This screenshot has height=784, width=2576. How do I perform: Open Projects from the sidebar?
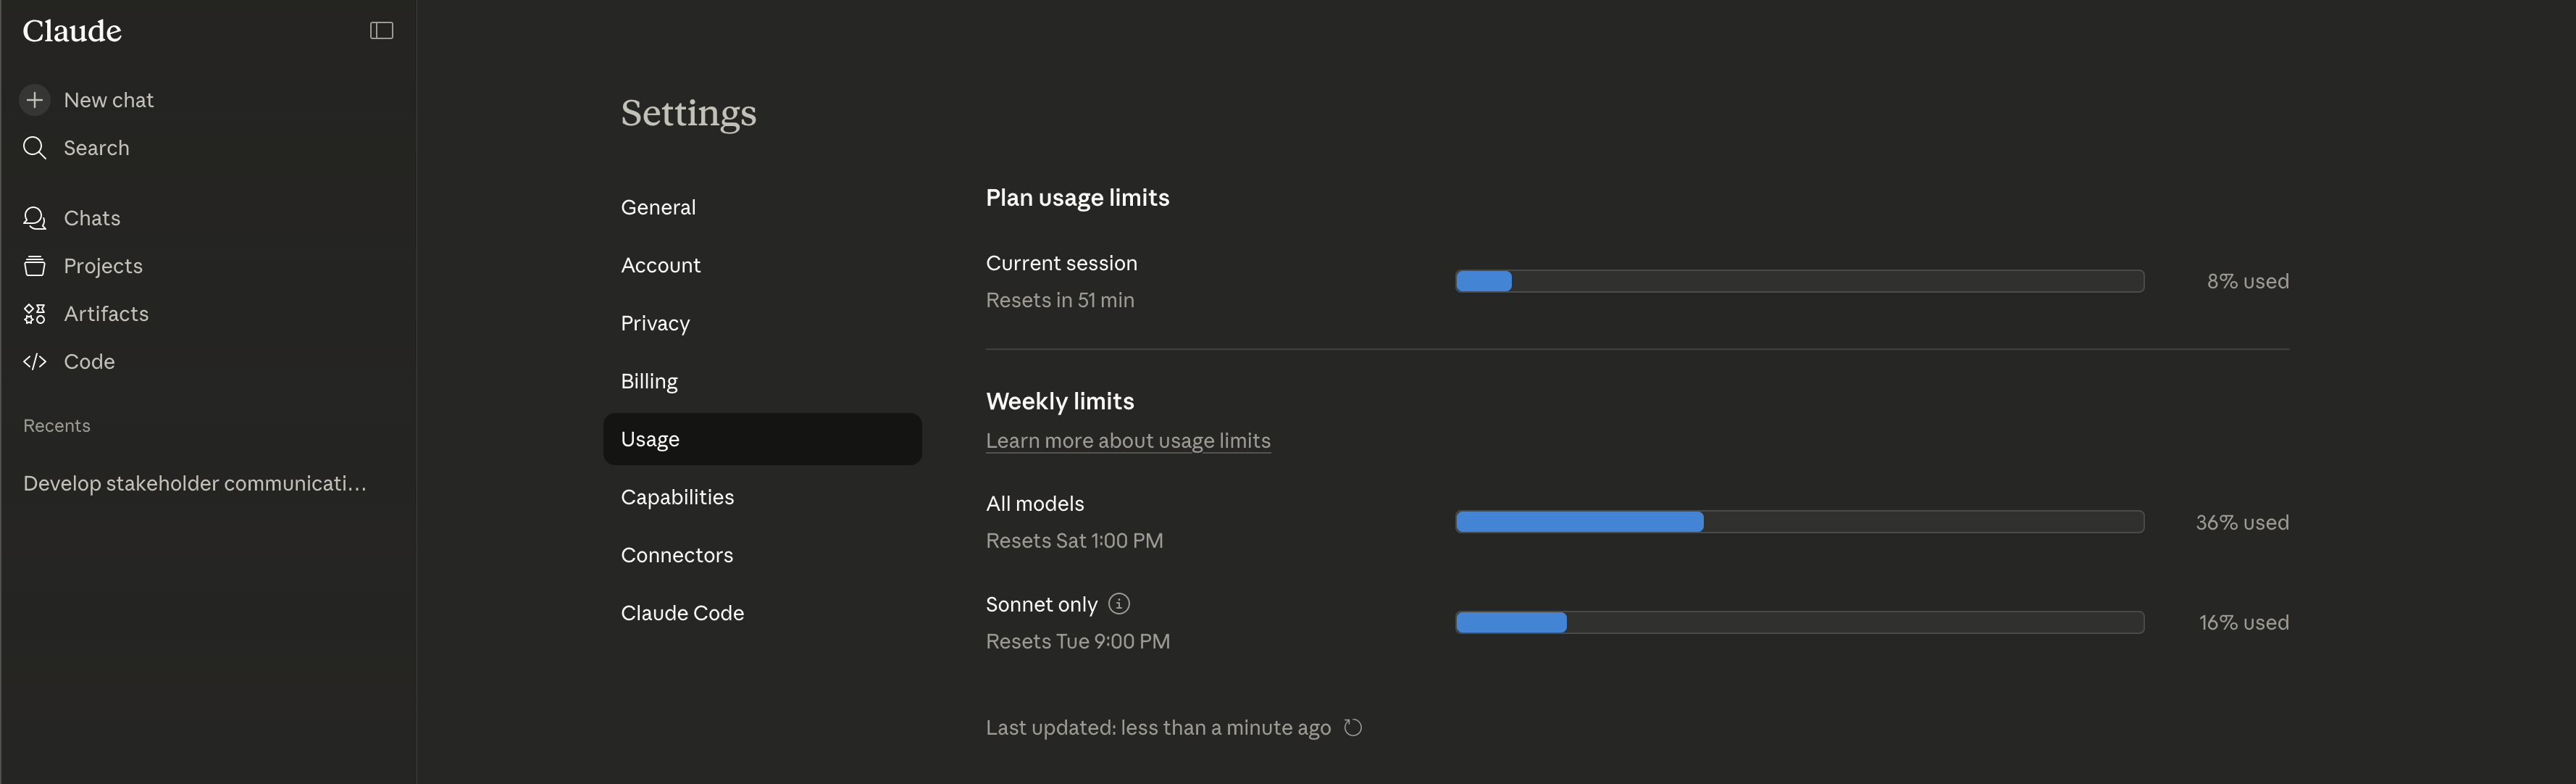click(x=103, y=266)
